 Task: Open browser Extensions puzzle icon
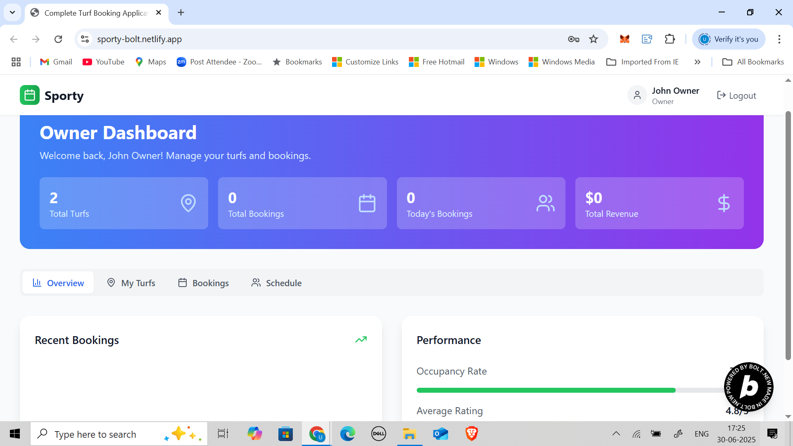click(x=670, y=39)
